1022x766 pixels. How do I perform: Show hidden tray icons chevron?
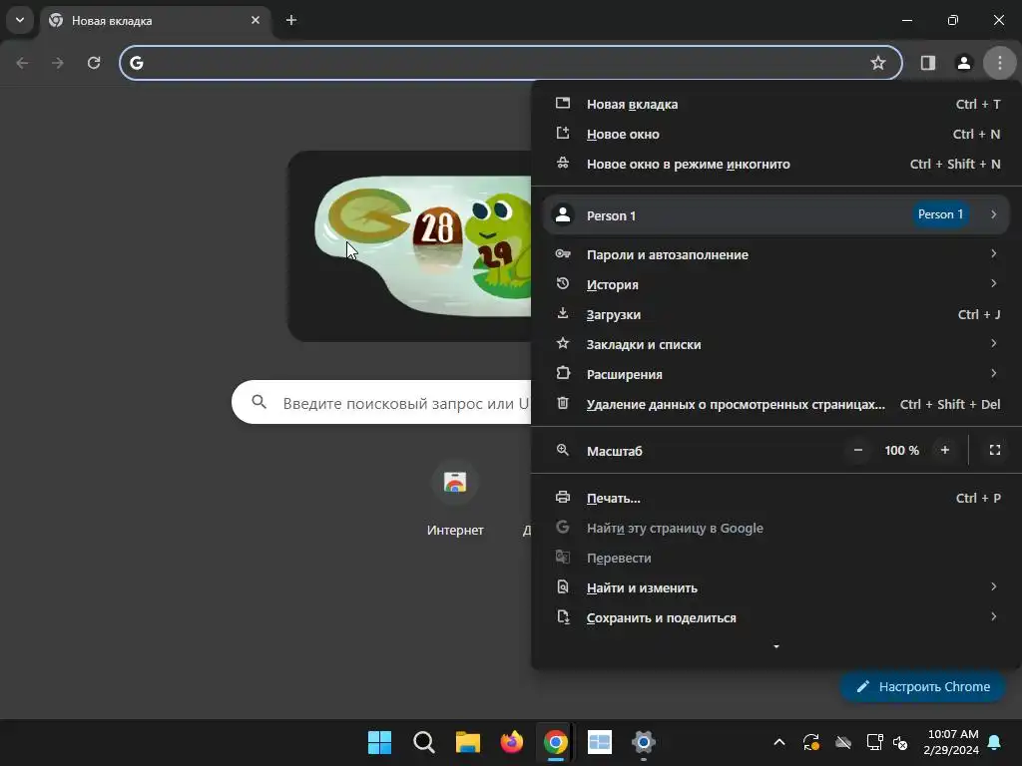(x=778, y=742)
